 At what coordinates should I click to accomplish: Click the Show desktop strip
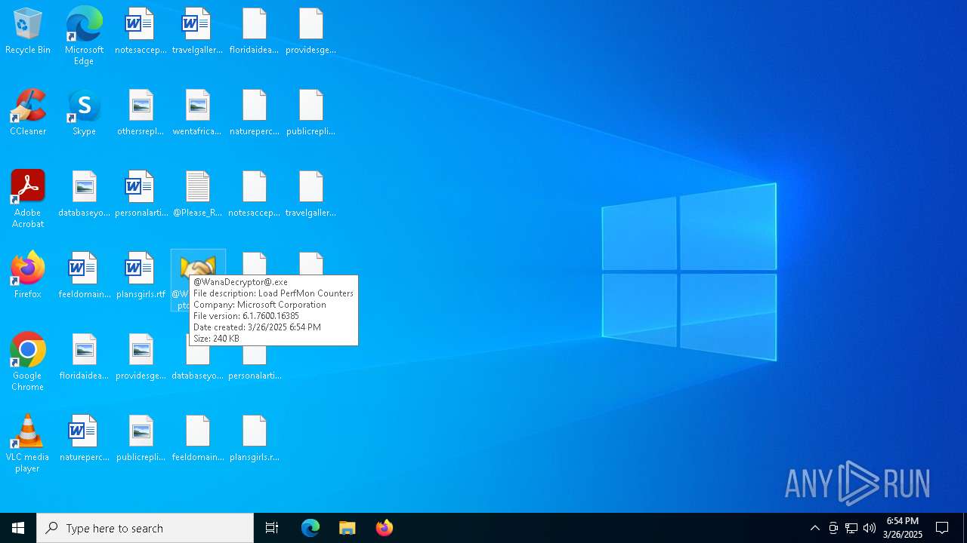(965, 528)
